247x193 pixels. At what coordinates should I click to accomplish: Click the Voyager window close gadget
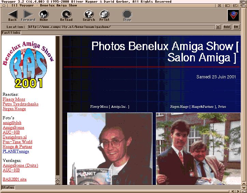coord(4,5)
